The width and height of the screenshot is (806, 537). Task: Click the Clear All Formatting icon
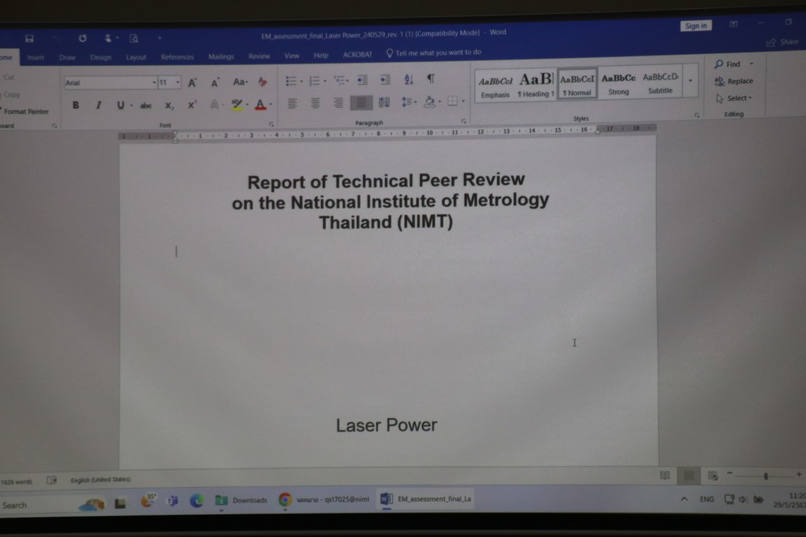pos(263,82)
